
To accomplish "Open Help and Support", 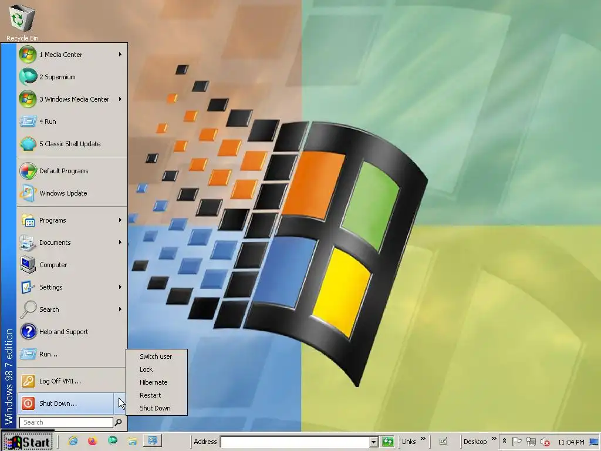I will click(x=72, y=331).
